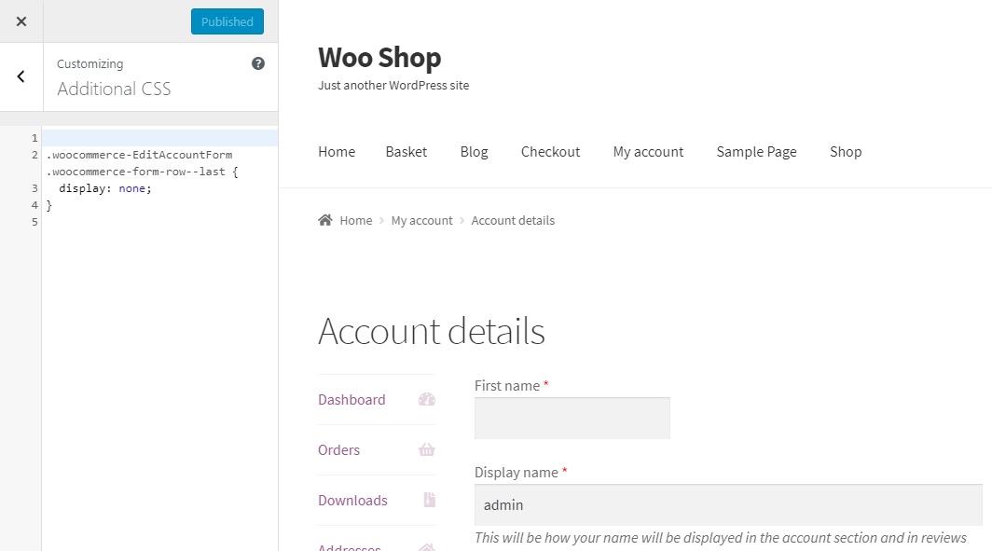This screenshot has height=551, width=992.
Task: Click the Woo Shop site title
Action: click(379, 58)
